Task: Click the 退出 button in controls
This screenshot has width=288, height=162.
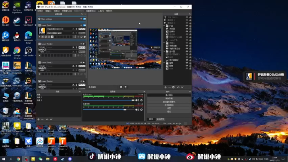Action: 169,112
